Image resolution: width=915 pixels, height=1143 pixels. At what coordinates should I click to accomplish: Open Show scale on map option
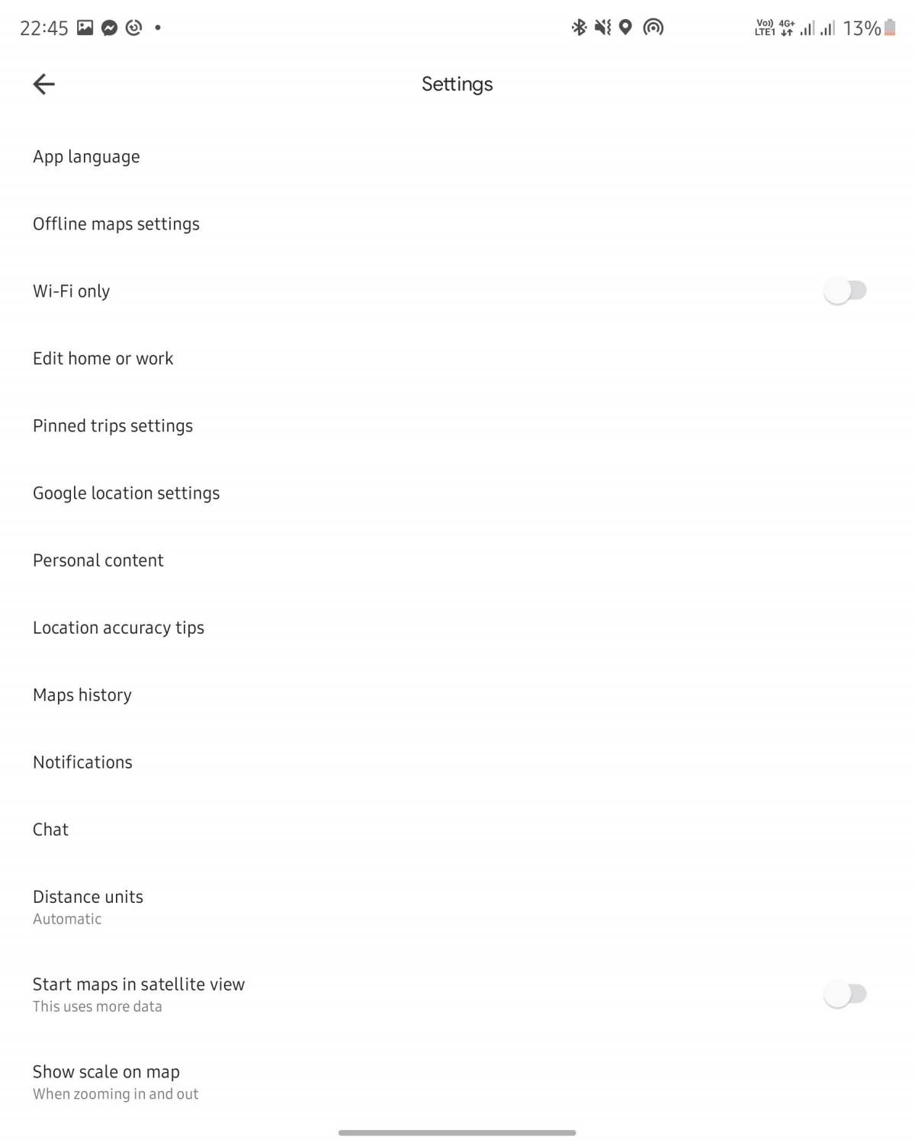107,1081
